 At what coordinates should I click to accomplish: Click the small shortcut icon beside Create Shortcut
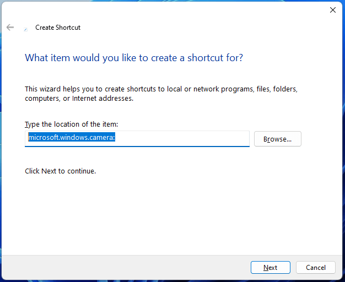point(26,29)
